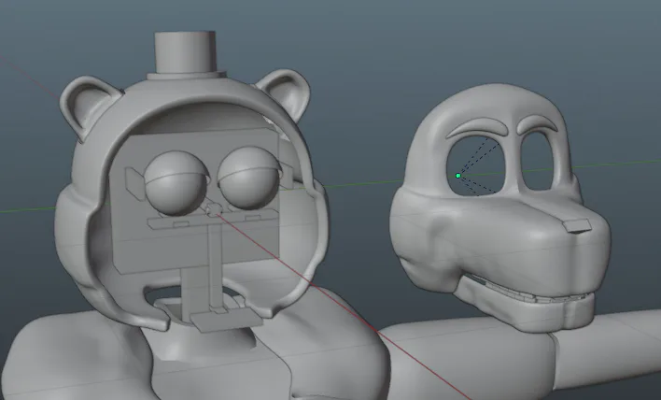This screenshot has width=661, height=400.
Task: Select the left bear ear mesh
Action: pyautogui.click(x=90, y=107)
